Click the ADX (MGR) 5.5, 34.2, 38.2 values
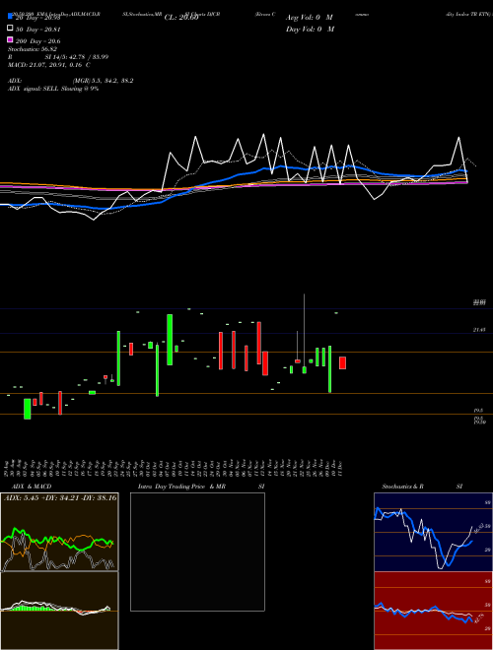The height and width of the screenshot is (650, 493). pos(71,81)
